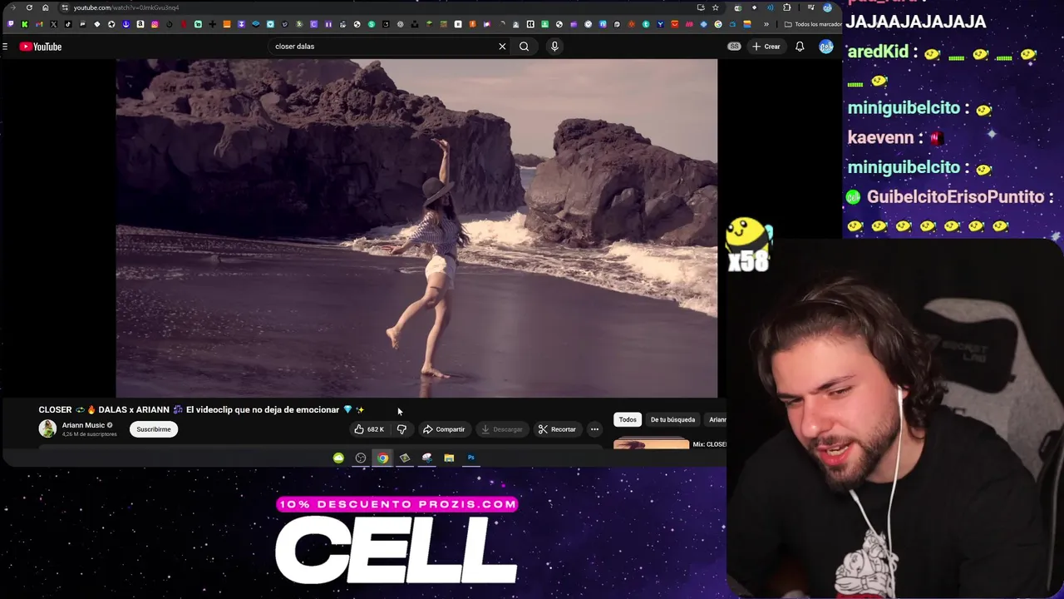The width and height of the screenshot is (1064, 599).
Task: Go forward with browser arrow
Action: (12, 7)
